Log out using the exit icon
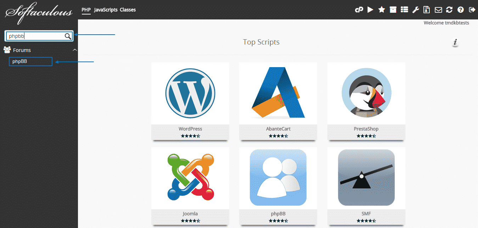Image resolution: width=478 pixels, height=228 pixels. [472, 10]
